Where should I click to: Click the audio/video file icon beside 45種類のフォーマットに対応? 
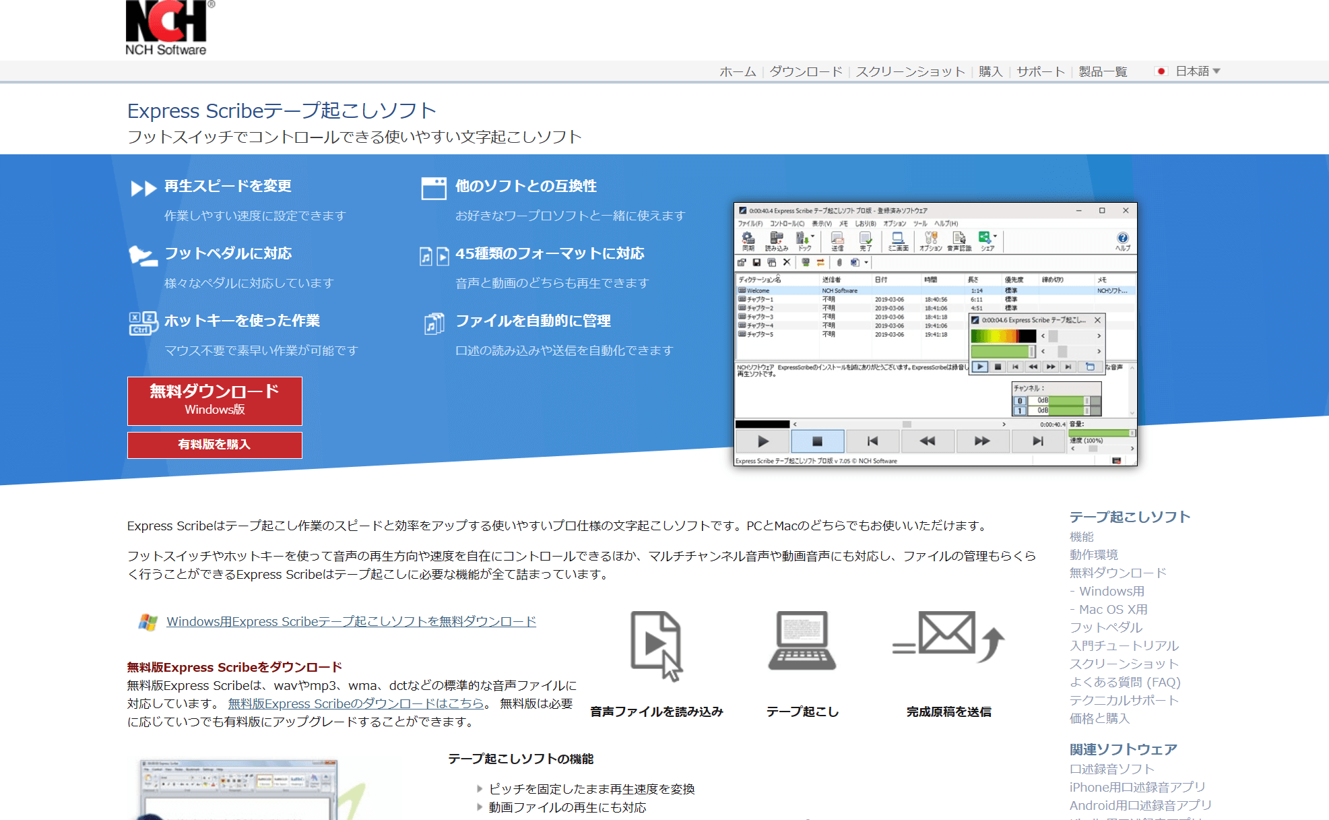(434, 256)
